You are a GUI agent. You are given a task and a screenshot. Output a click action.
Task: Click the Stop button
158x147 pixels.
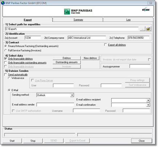coord(33,141)
